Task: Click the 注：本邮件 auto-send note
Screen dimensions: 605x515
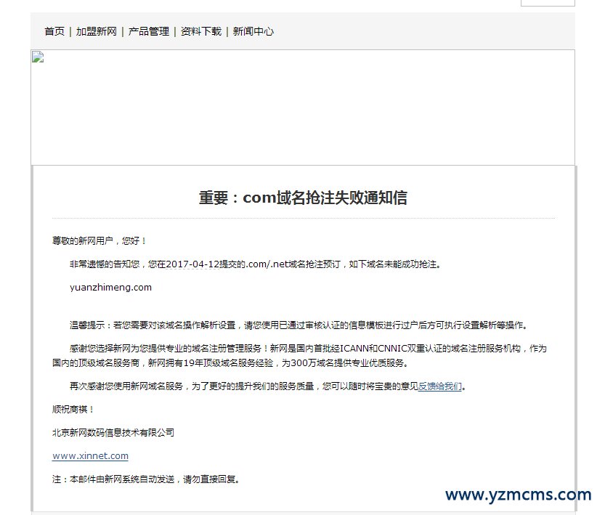Action: click(x=145, y=479)
